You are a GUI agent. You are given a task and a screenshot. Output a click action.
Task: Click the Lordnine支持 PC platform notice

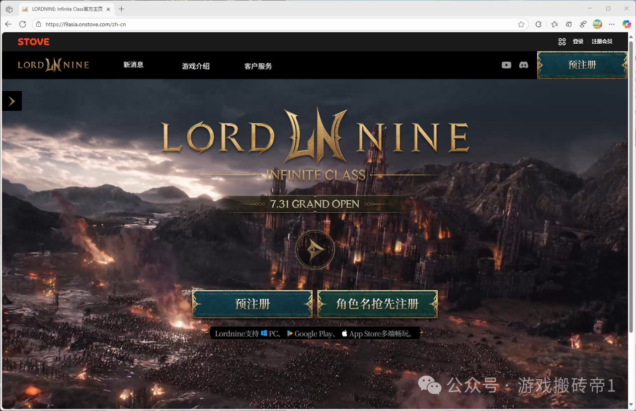pyautogui.click(x=315, y=333)
